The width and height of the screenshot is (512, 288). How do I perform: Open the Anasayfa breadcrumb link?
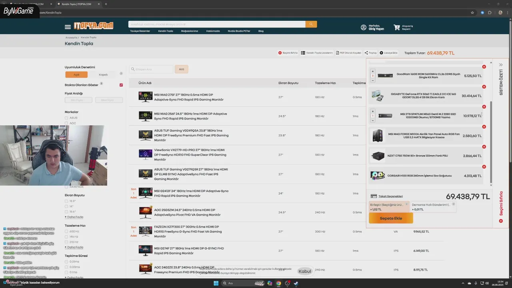click(x=71, y=37)
